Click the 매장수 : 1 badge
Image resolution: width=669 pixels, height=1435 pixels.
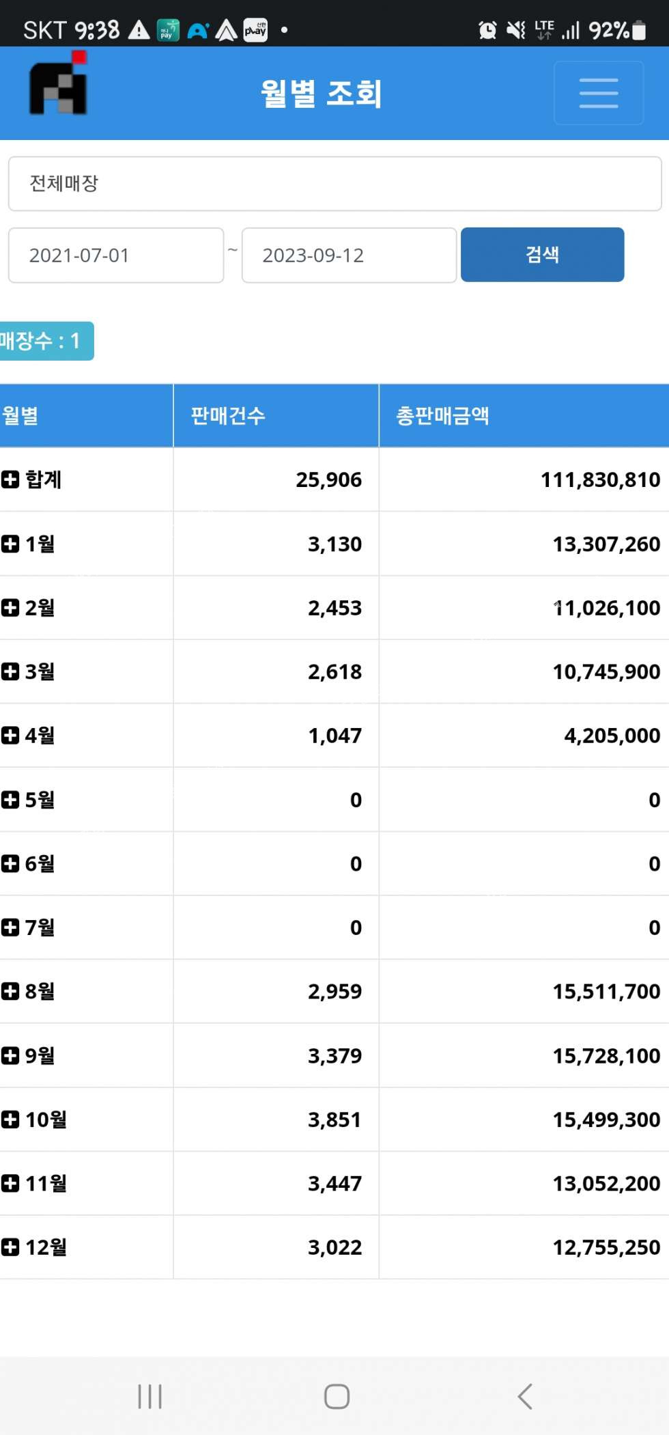45,341
